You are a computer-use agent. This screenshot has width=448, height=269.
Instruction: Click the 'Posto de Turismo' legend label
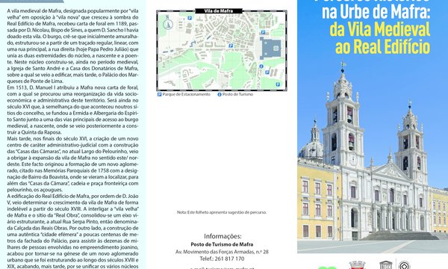pos(237,94)
